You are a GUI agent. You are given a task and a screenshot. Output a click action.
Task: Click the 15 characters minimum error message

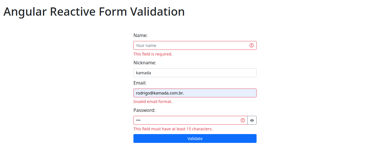point(173,129)
